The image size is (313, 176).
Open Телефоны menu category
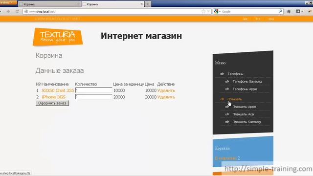(x=235, y=74)
